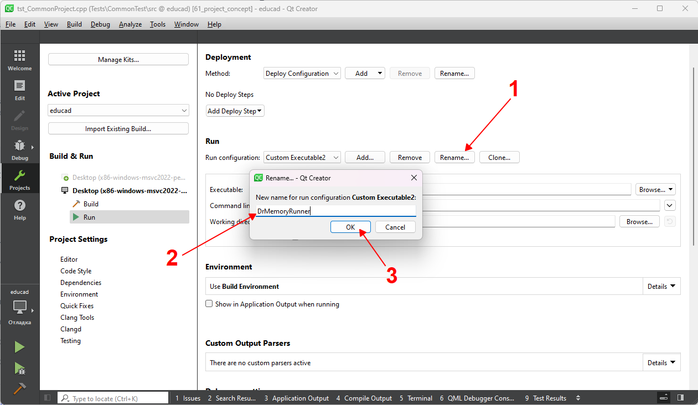
Task: Build the project with the hammer icon
Action: [19, 388]
